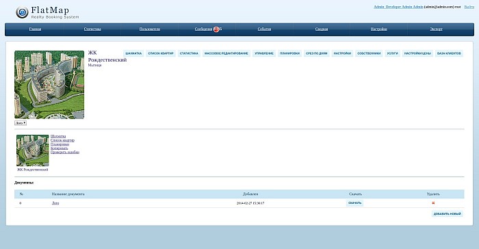Open Настройки in the top navigation bar
Viewport: 479px width, 249px height.
[x=379, y=29]
